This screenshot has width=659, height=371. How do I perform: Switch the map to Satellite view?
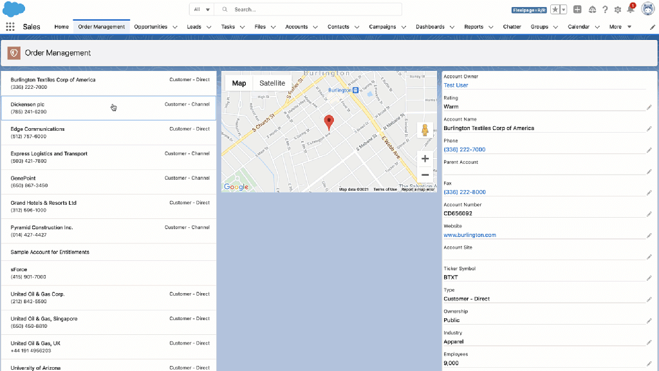click(272, 83)
